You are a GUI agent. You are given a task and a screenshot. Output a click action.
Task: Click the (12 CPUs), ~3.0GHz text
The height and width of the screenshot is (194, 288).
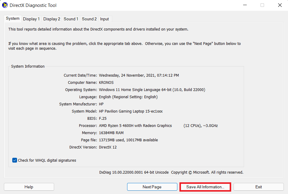(201, 126)
